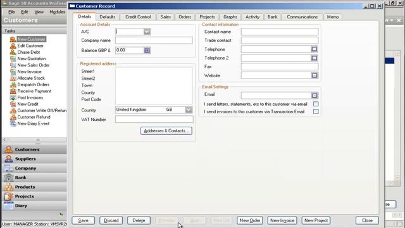Click the Customer Write Off/Refund icon
The width and height of the screenshot is (405, 228).
coord(13,111)
